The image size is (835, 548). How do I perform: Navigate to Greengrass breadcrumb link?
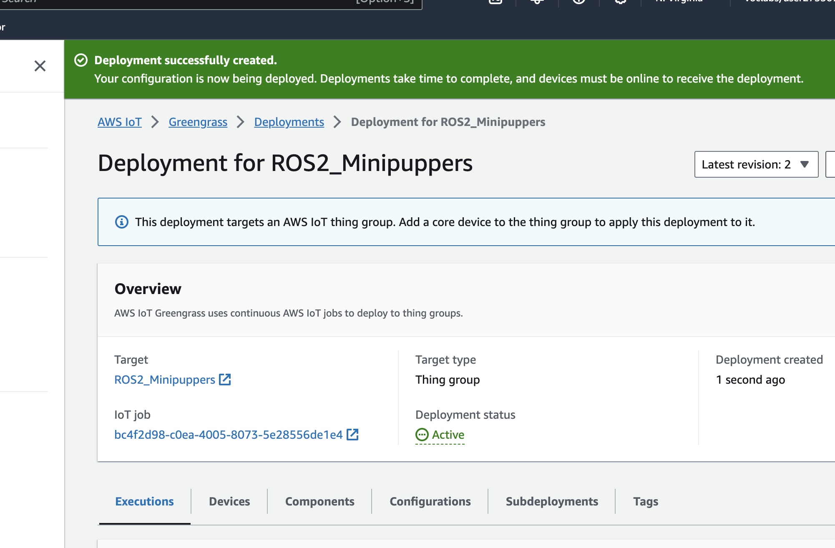(198, 122)
